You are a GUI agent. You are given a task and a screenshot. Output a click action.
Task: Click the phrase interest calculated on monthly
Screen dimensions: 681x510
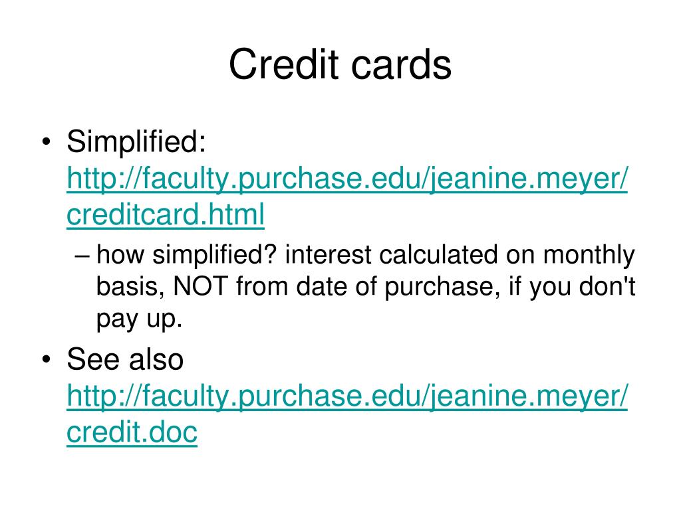460,254
